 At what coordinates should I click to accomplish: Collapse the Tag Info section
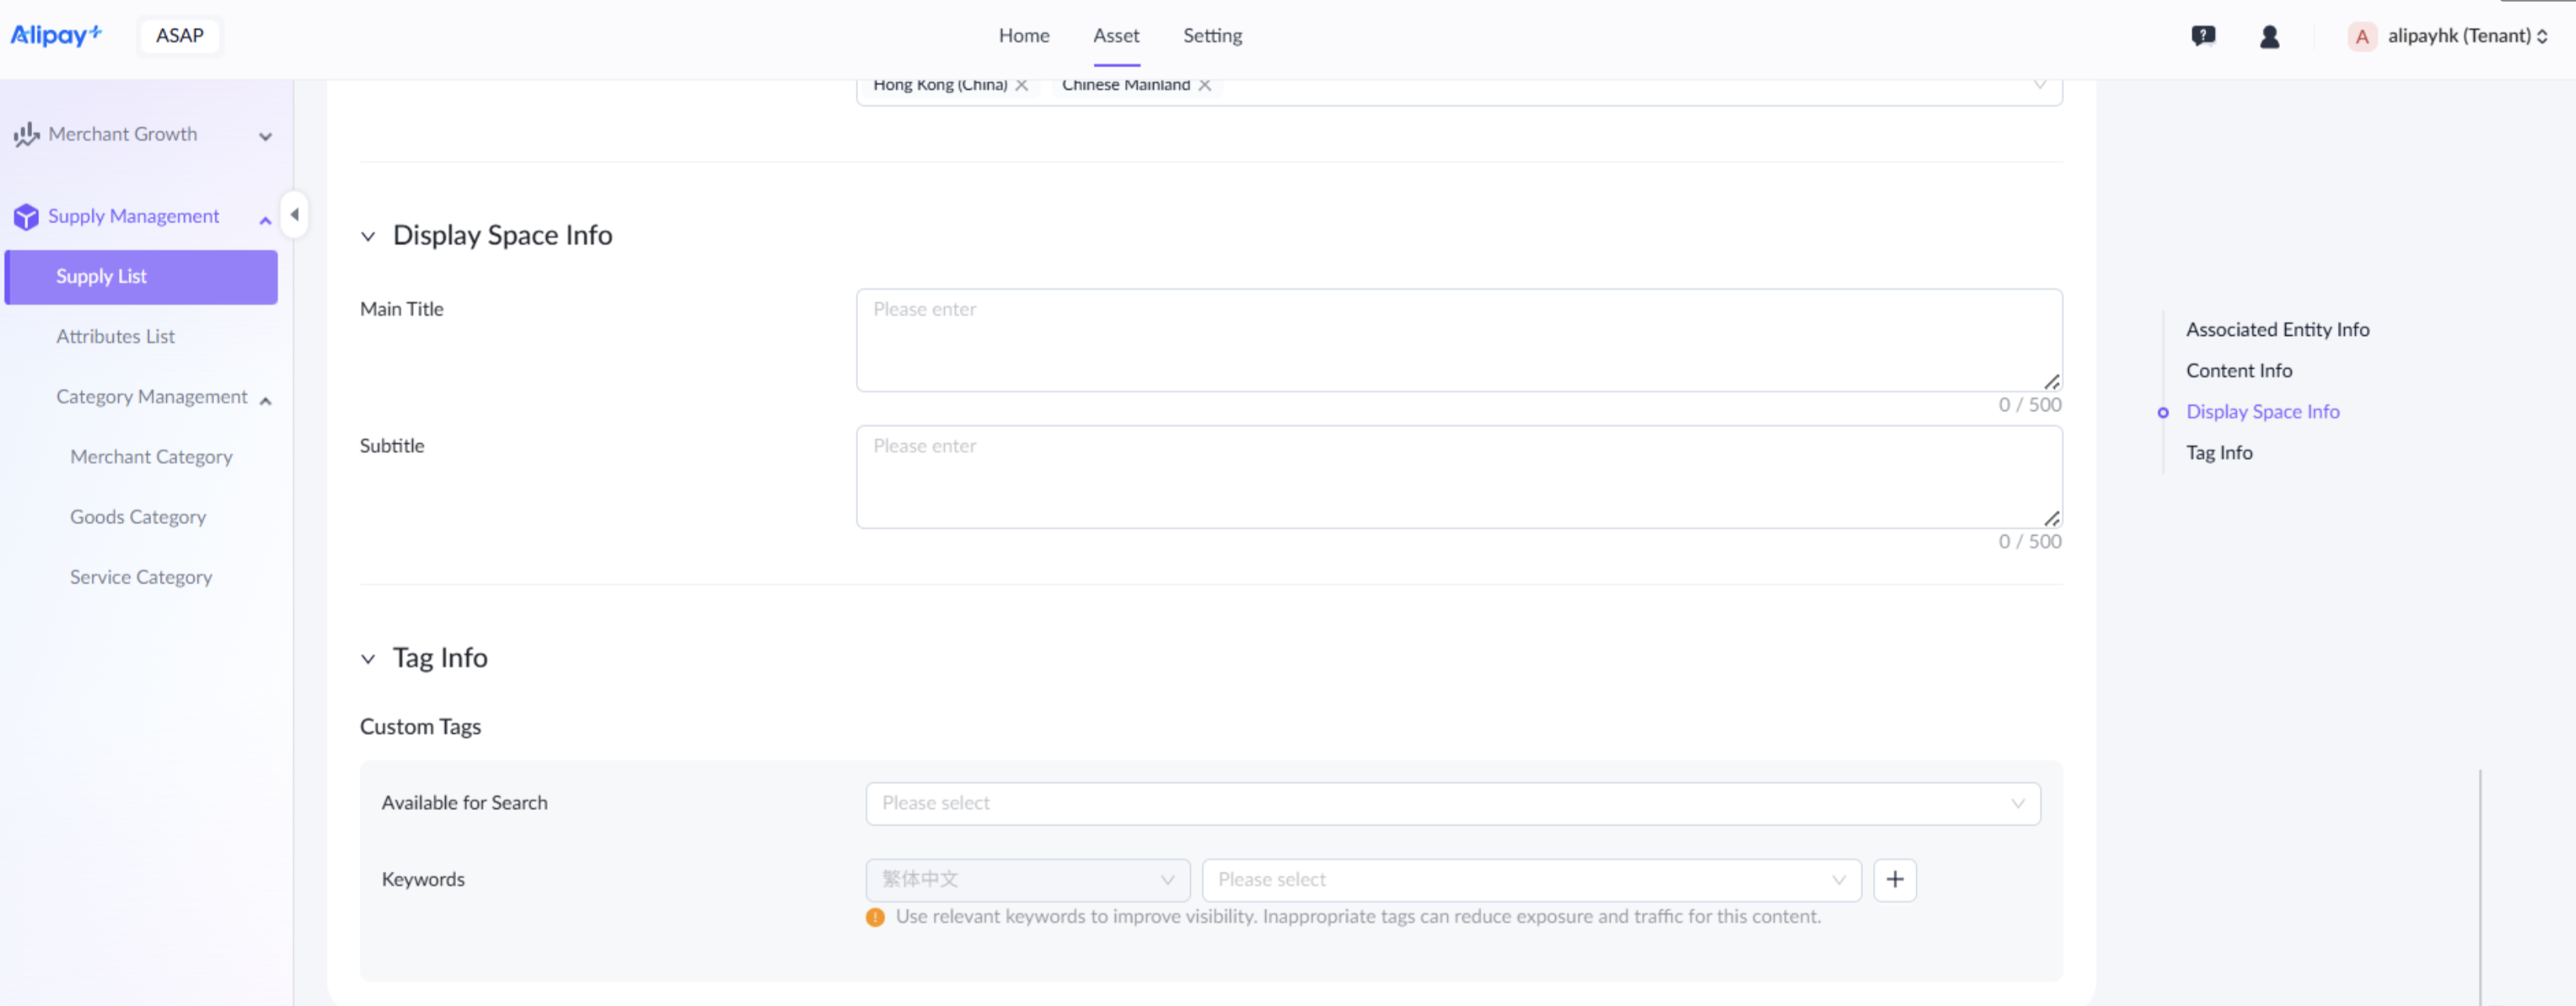coord(368,658)
